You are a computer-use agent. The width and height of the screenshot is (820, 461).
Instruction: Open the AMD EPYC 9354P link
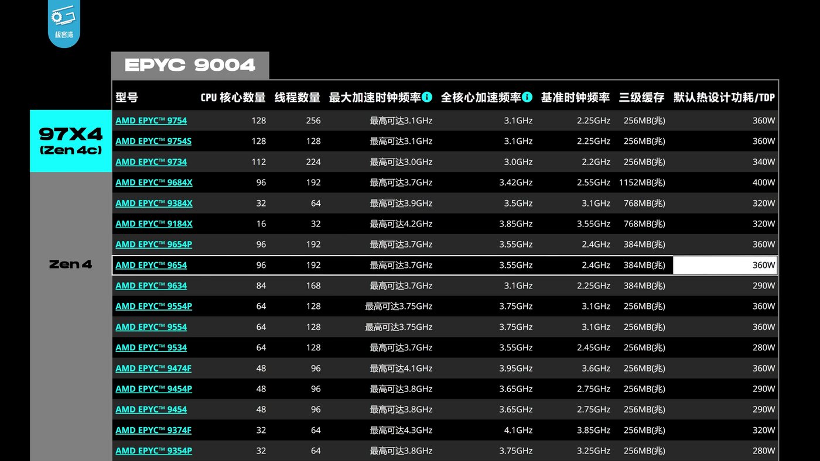point(154,451)
